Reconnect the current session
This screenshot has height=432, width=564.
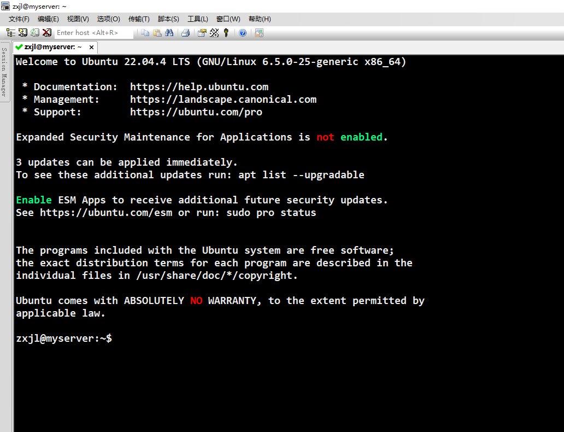pos(35,32)
